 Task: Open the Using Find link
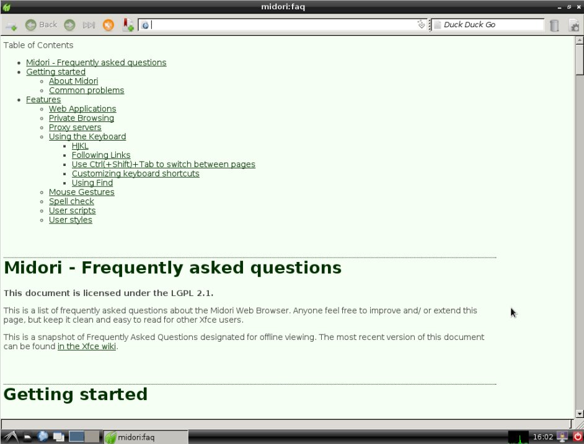pos(92,183)
